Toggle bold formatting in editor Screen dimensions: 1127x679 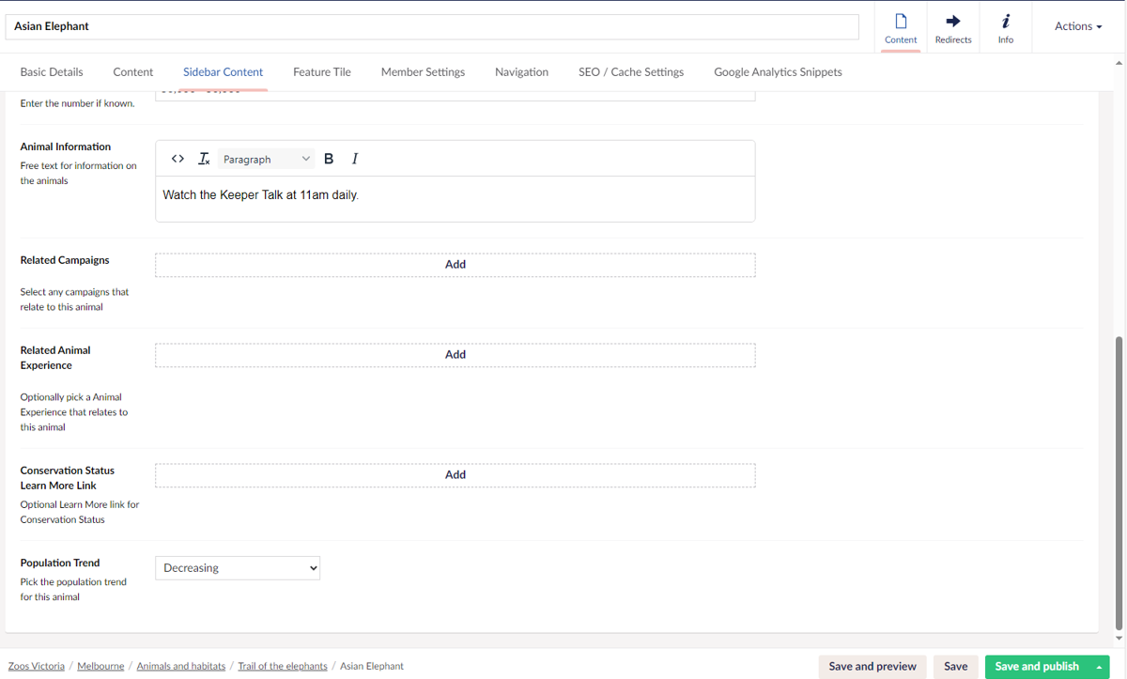point(329,159)
